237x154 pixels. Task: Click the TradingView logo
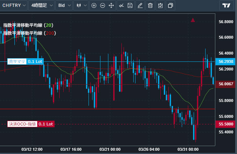[227, 5]
